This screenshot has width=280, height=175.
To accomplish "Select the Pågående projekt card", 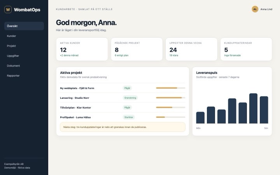I will coord(137,49).
